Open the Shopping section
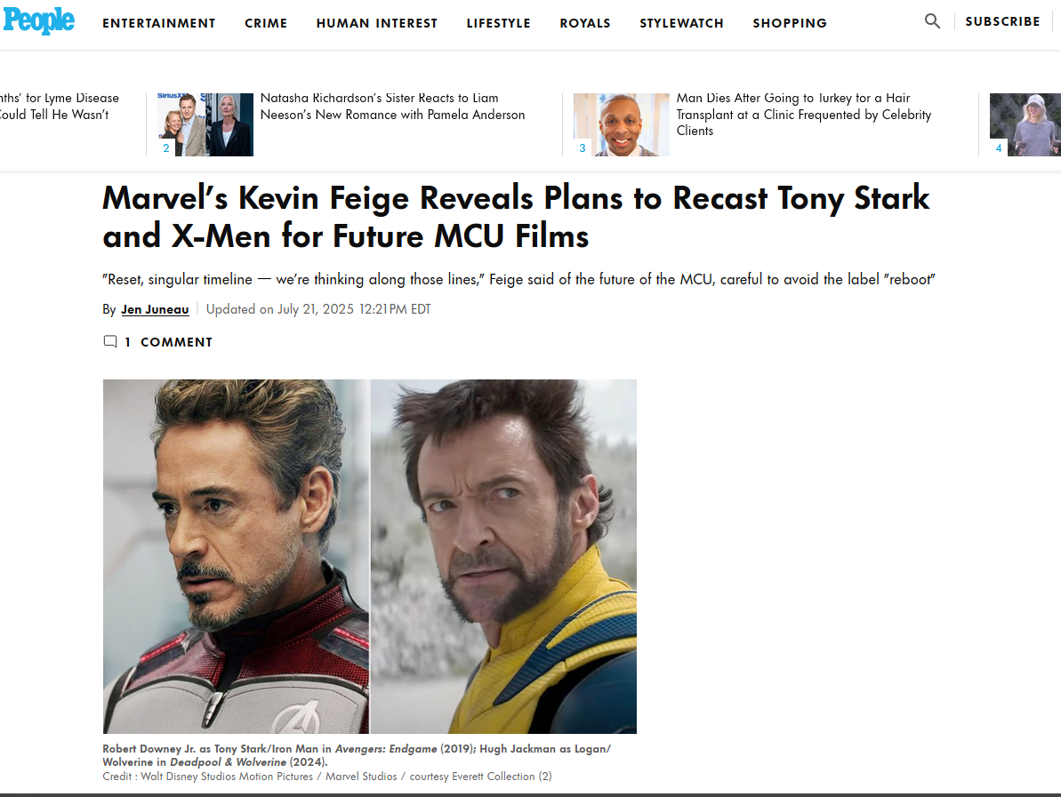The image size is (1061, 797). tap(790, 23)
